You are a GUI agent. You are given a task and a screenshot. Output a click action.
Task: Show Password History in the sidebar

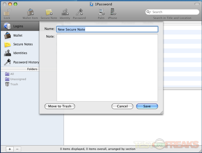pos(26,62)
